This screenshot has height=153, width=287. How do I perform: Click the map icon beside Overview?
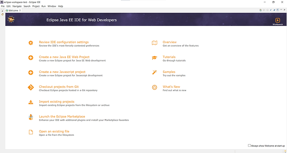(155, 43)
